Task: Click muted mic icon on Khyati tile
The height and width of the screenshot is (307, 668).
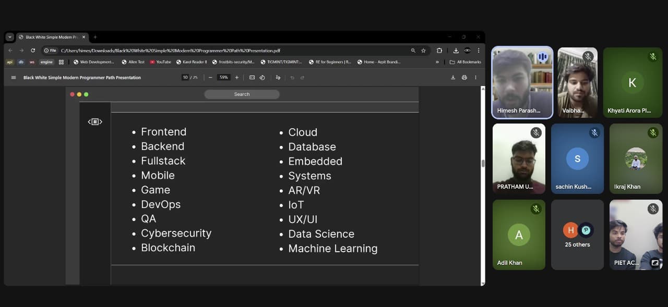Action: pos(653,56)
